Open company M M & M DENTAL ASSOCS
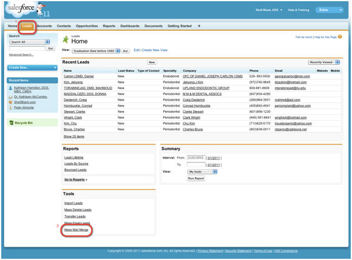The width and height of the screenshot is (352, 260). pyautogui.click(x=202, y=94)
